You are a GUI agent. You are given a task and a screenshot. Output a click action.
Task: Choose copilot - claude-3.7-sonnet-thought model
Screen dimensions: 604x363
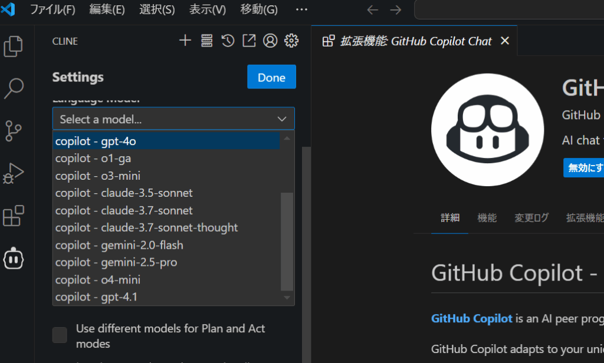tap(166, 228)
